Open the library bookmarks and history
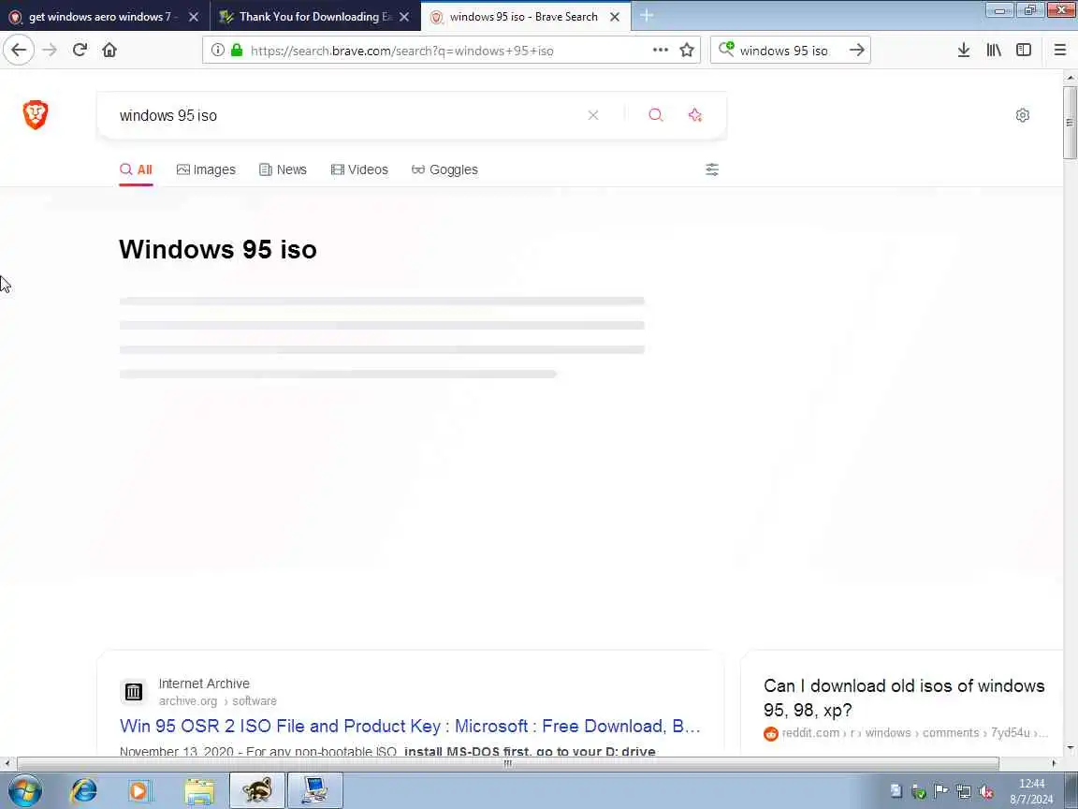 point(994,50)
